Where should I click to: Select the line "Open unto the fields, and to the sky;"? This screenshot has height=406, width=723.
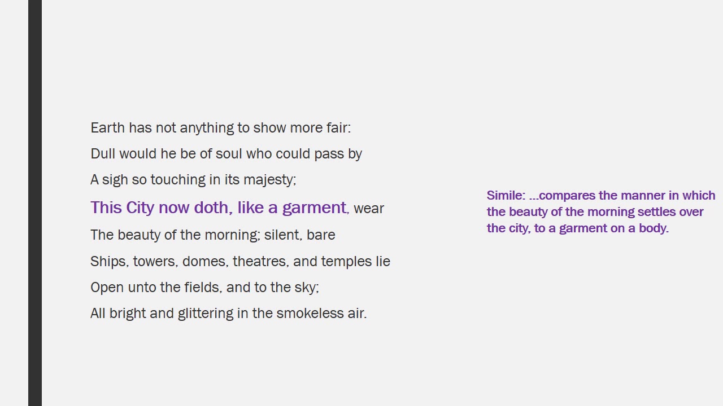pos(204,288)
